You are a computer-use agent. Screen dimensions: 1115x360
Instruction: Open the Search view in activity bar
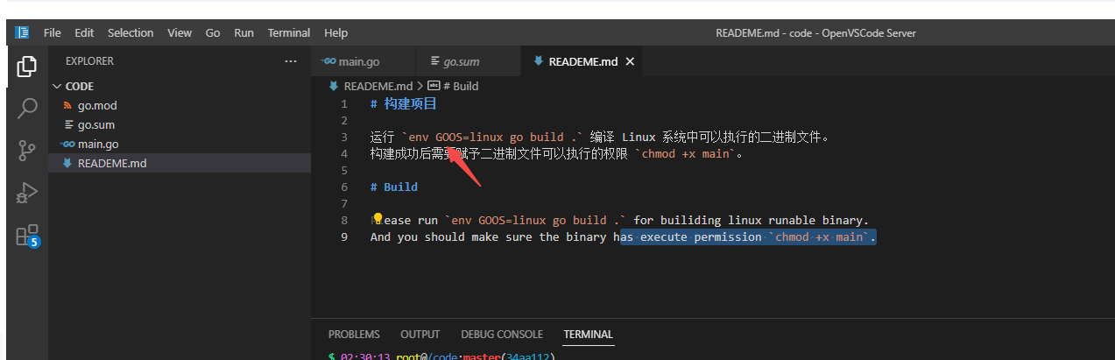tap(27, 109)
